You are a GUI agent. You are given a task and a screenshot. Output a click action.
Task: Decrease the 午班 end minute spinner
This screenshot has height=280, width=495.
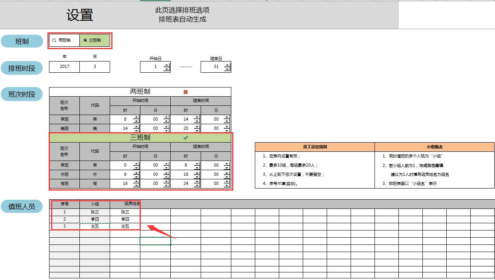[x=227, y=176]
